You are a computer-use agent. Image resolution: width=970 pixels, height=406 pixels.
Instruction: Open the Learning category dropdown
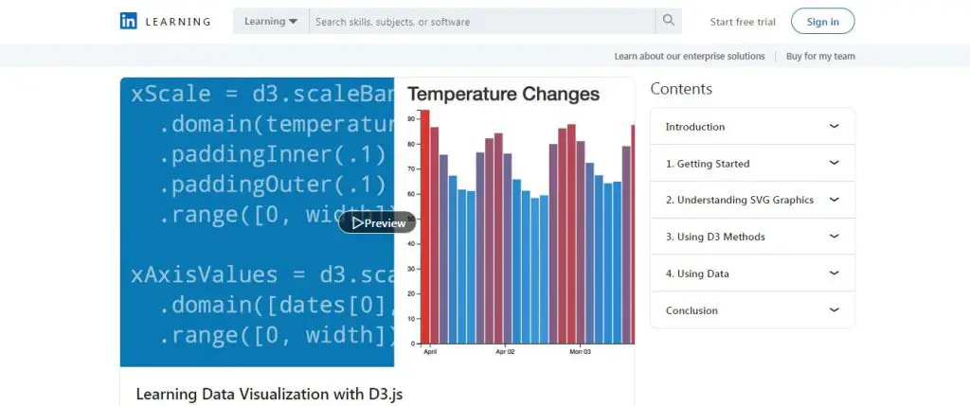coord(271,21)
